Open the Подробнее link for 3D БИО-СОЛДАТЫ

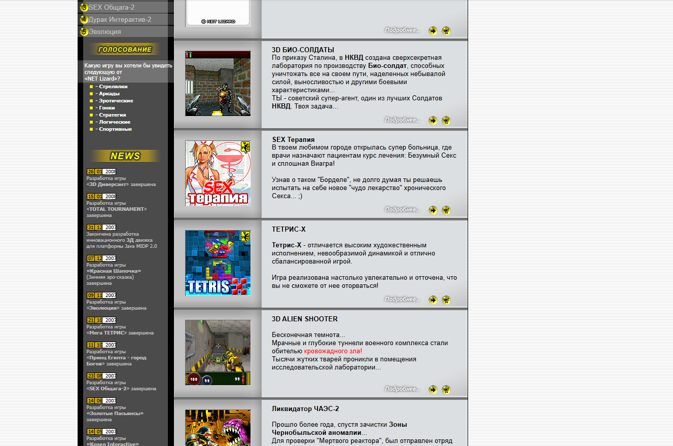pyautogui.click(x=402, y=120)
